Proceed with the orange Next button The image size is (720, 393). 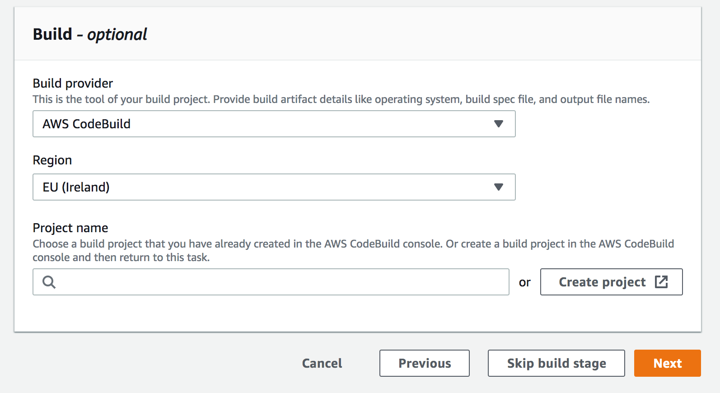(x=668, y=363)
